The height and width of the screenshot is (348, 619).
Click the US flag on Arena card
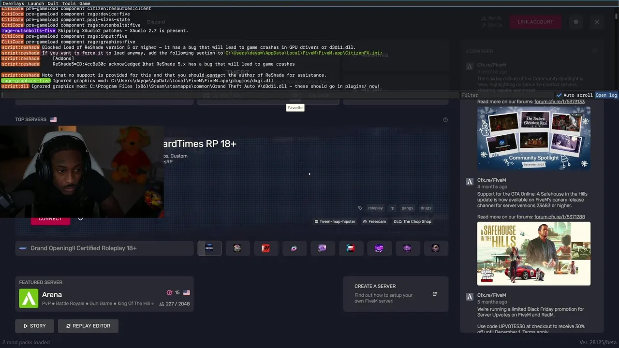[186, 292]
